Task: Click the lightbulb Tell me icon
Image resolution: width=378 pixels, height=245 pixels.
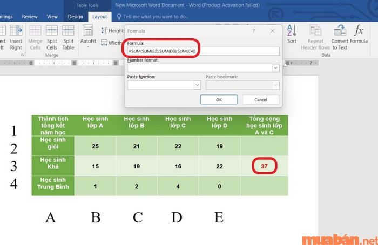Action: [119, 17]
